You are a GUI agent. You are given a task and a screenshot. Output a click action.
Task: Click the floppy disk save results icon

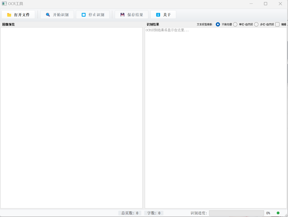122,15
